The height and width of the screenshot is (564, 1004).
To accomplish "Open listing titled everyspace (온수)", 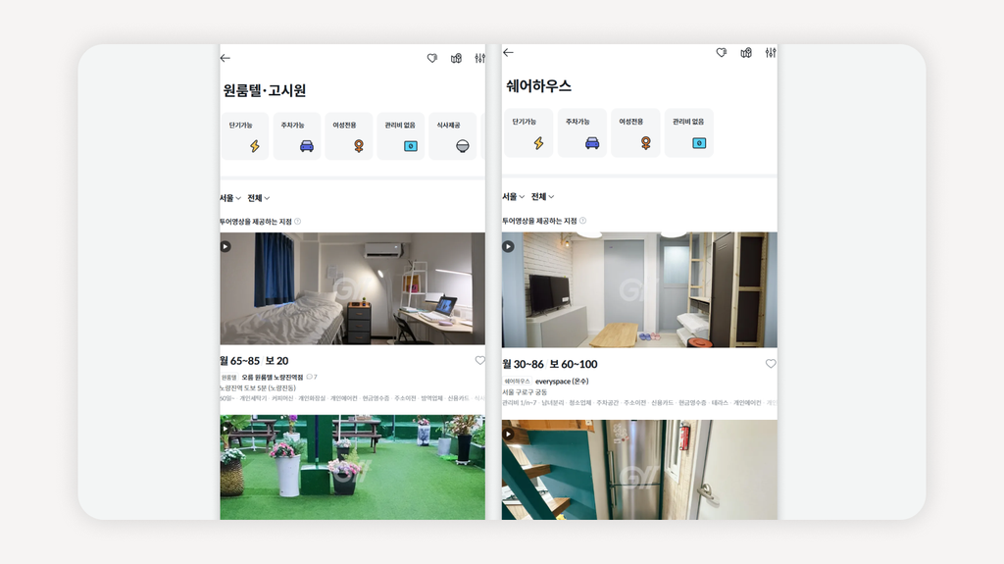I will pyautogui.click(x=562, y=382).
